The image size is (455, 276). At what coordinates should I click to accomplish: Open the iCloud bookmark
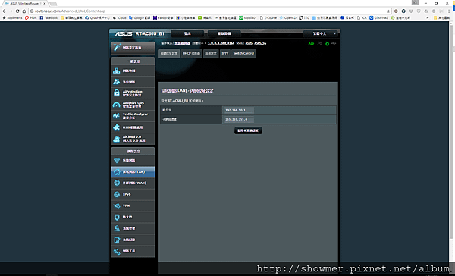pos(120,17)
